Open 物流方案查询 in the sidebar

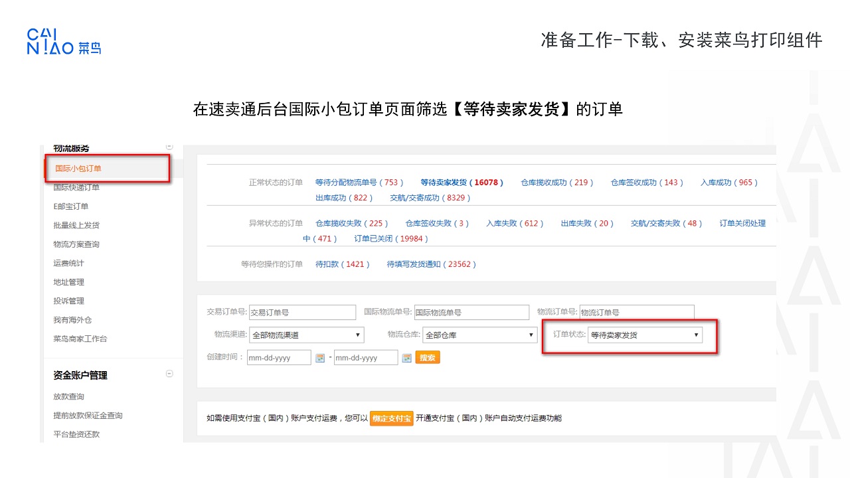(x=76, y=244)
